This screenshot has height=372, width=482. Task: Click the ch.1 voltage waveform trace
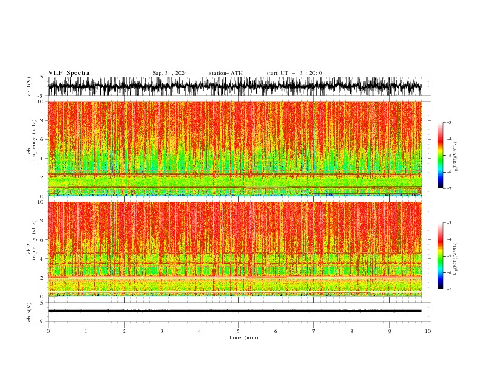pos(235,86)
